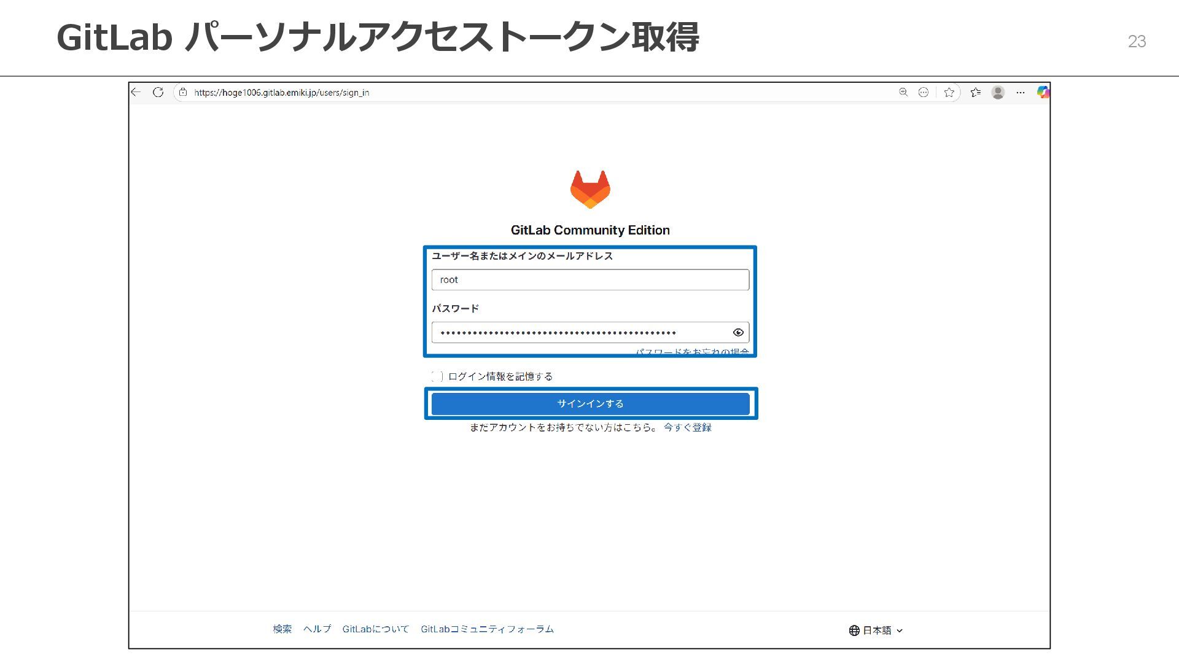
Task: Expand the 日本語 language dropdown
Action: pos(876,630)
